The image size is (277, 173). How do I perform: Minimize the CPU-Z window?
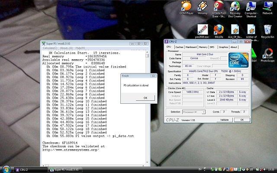(x=235, y=42)
